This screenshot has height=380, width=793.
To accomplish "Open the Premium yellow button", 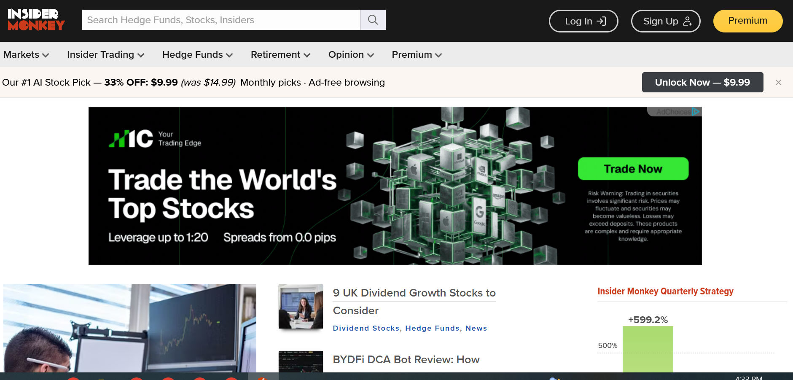I will (x=748, y=21).
